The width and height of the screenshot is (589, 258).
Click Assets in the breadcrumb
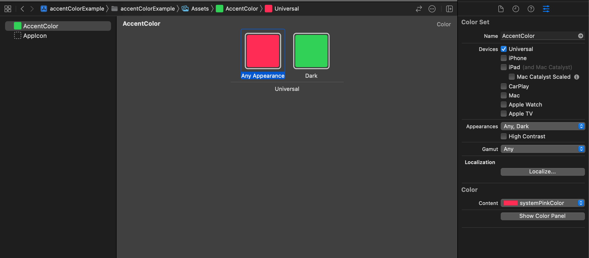200,9
